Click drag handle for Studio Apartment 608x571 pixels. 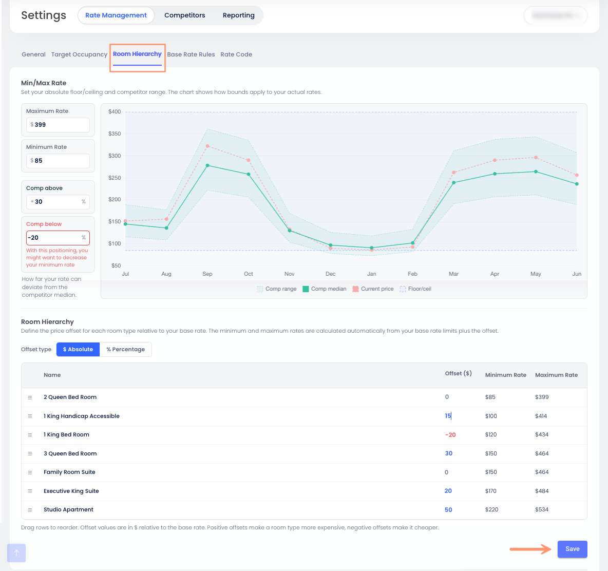[x=30, y=510]
